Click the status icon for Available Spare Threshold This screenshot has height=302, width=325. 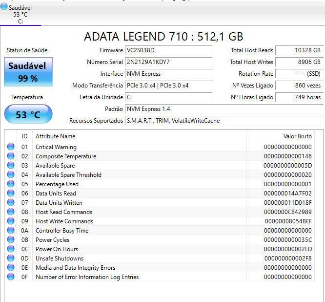coord(11,175)
